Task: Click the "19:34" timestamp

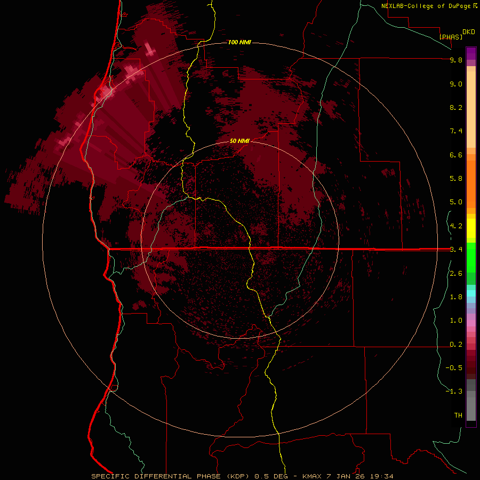Action: click(x=381, y=476)
